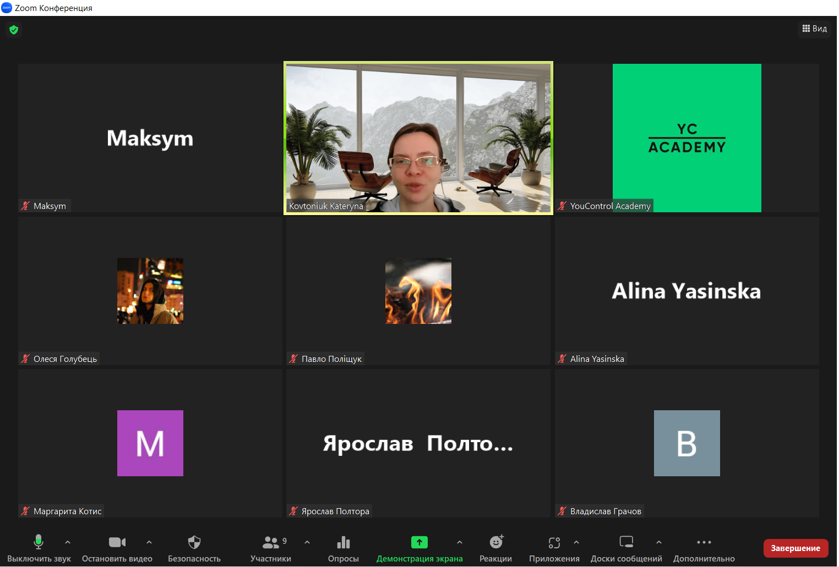Mute microphone with Выключить звук
The width and height of the screenshot is (839, 567).
[x=39, y=543]
